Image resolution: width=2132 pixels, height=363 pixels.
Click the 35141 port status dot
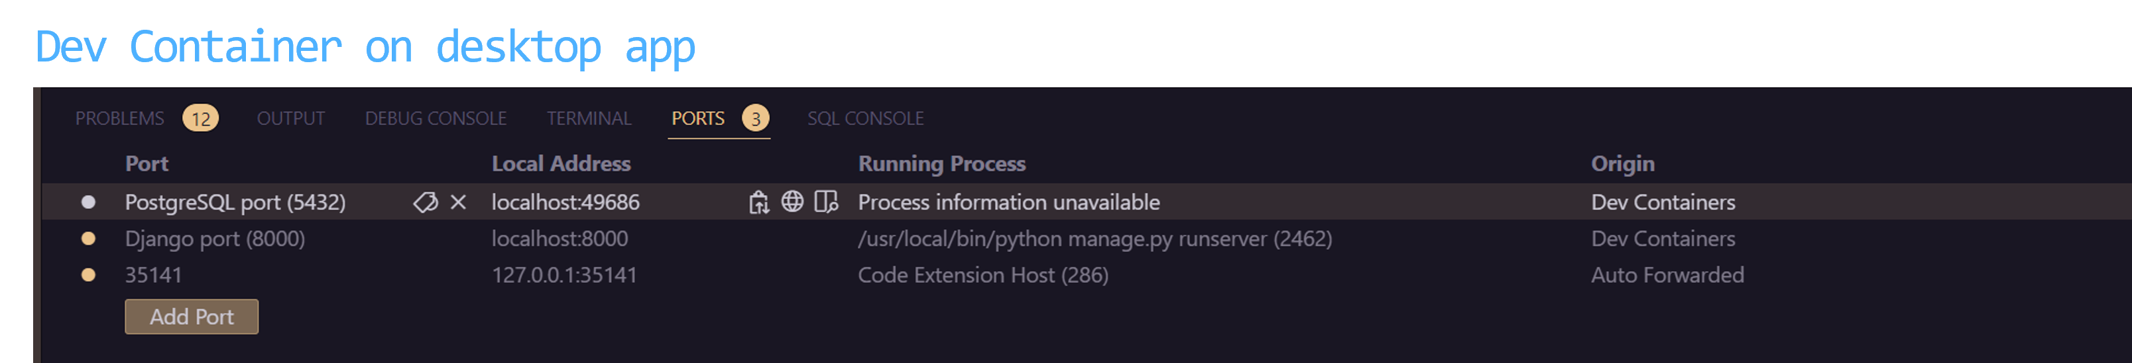[88, 274]
